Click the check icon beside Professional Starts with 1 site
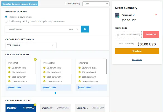The width and height of the screenshot is (163, 112). coord(44,68)
